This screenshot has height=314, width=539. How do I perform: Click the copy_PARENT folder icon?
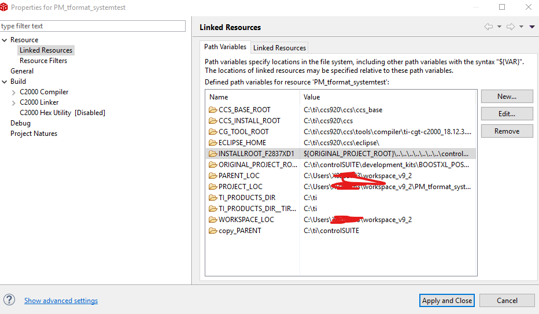212,231
